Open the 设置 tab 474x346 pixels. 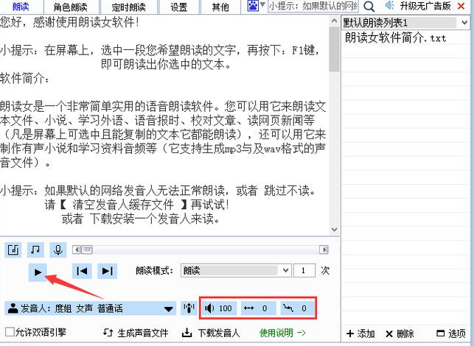178,7
